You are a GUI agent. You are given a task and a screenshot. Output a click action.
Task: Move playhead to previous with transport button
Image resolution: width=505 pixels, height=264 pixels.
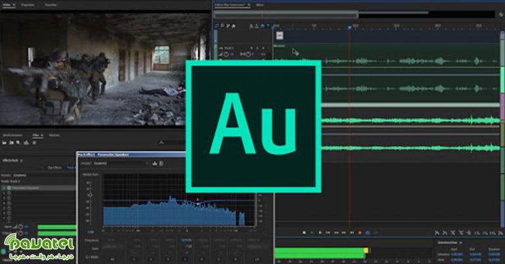(x=328, y=232)
